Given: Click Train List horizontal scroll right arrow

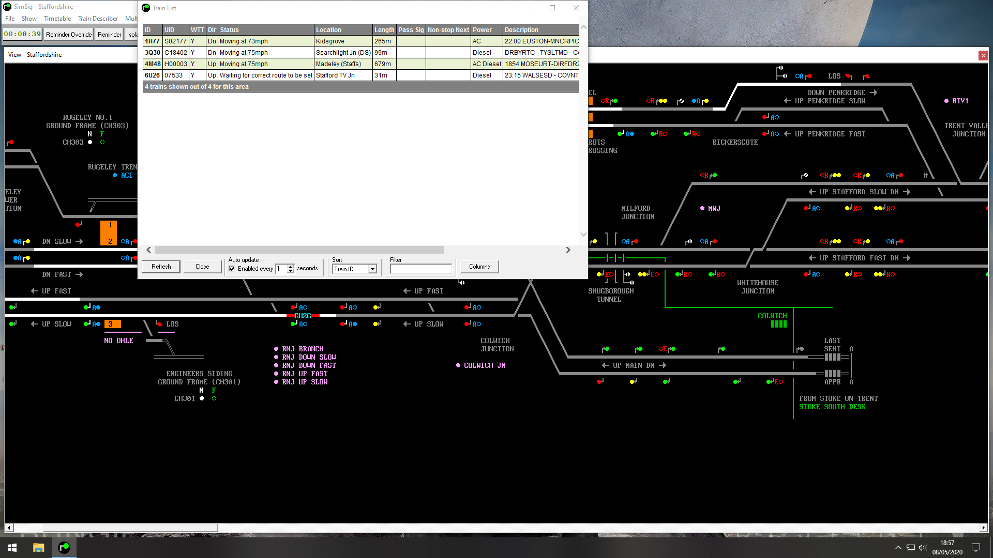Looking at the screenshot, I should coord(568,250).
